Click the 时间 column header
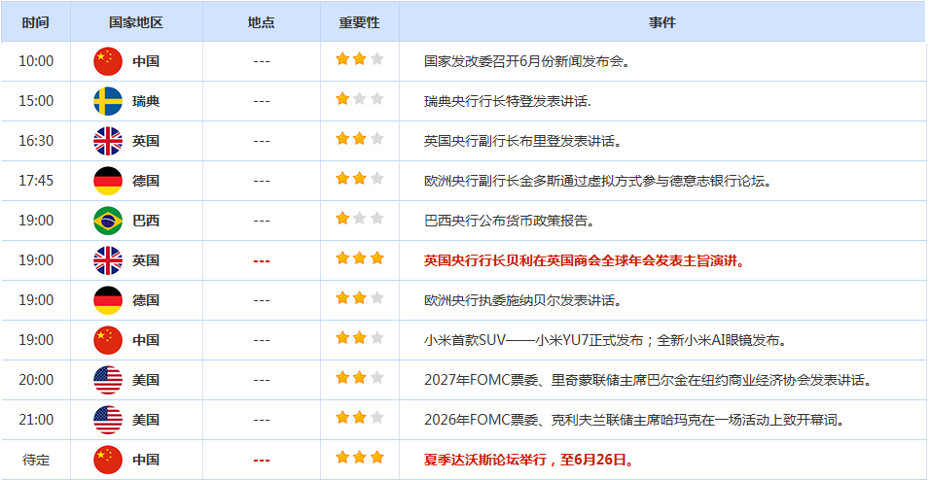The image size is (929, 480). click(x=36, y=22)
